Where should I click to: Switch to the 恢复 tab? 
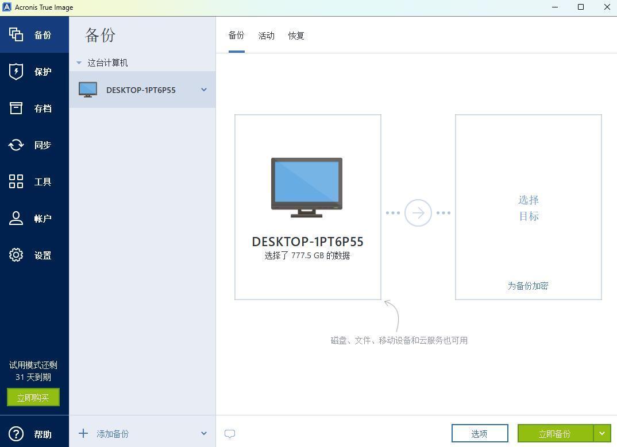click(x=296, y=36)
